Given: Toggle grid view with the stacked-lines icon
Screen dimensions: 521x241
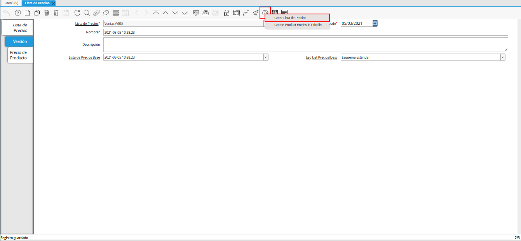Looking at the screenshot, I should (115, 13).
